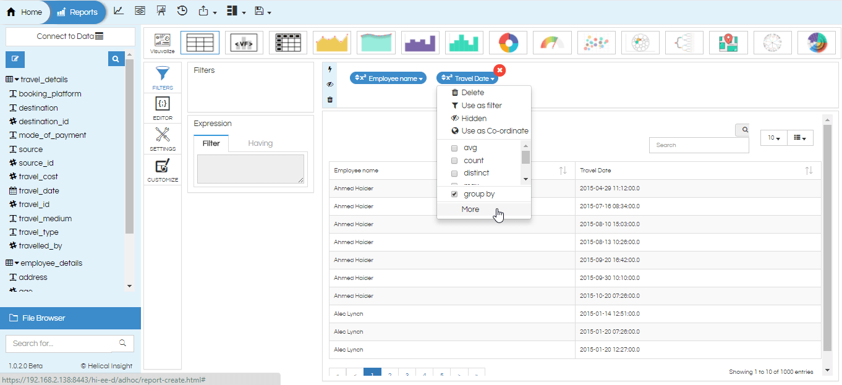Toggle hidden-columns eye icon beside field pills
Screen dimensions: 842x385
click(x=330, y=84)
